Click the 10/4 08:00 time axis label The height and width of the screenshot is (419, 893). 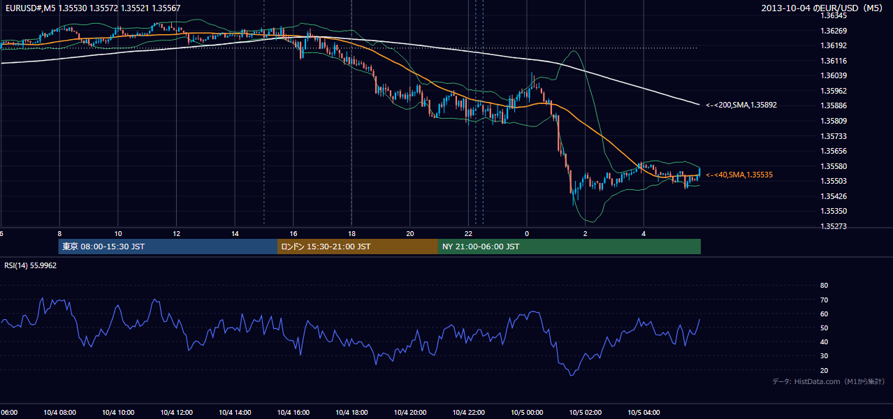59,413
